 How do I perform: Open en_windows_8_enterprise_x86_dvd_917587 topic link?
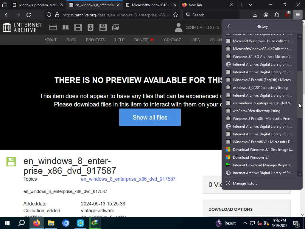click(x=128, y=179)
